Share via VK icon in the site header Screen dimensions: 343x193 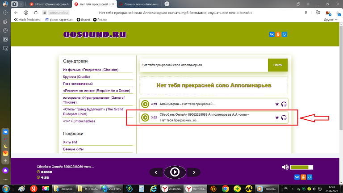pos(272,34)
